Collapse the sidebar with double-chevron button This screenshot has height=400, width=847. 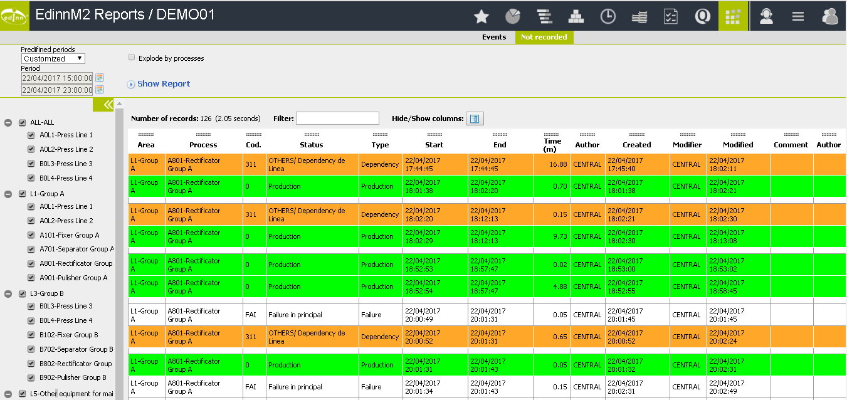tap(103, 105)
